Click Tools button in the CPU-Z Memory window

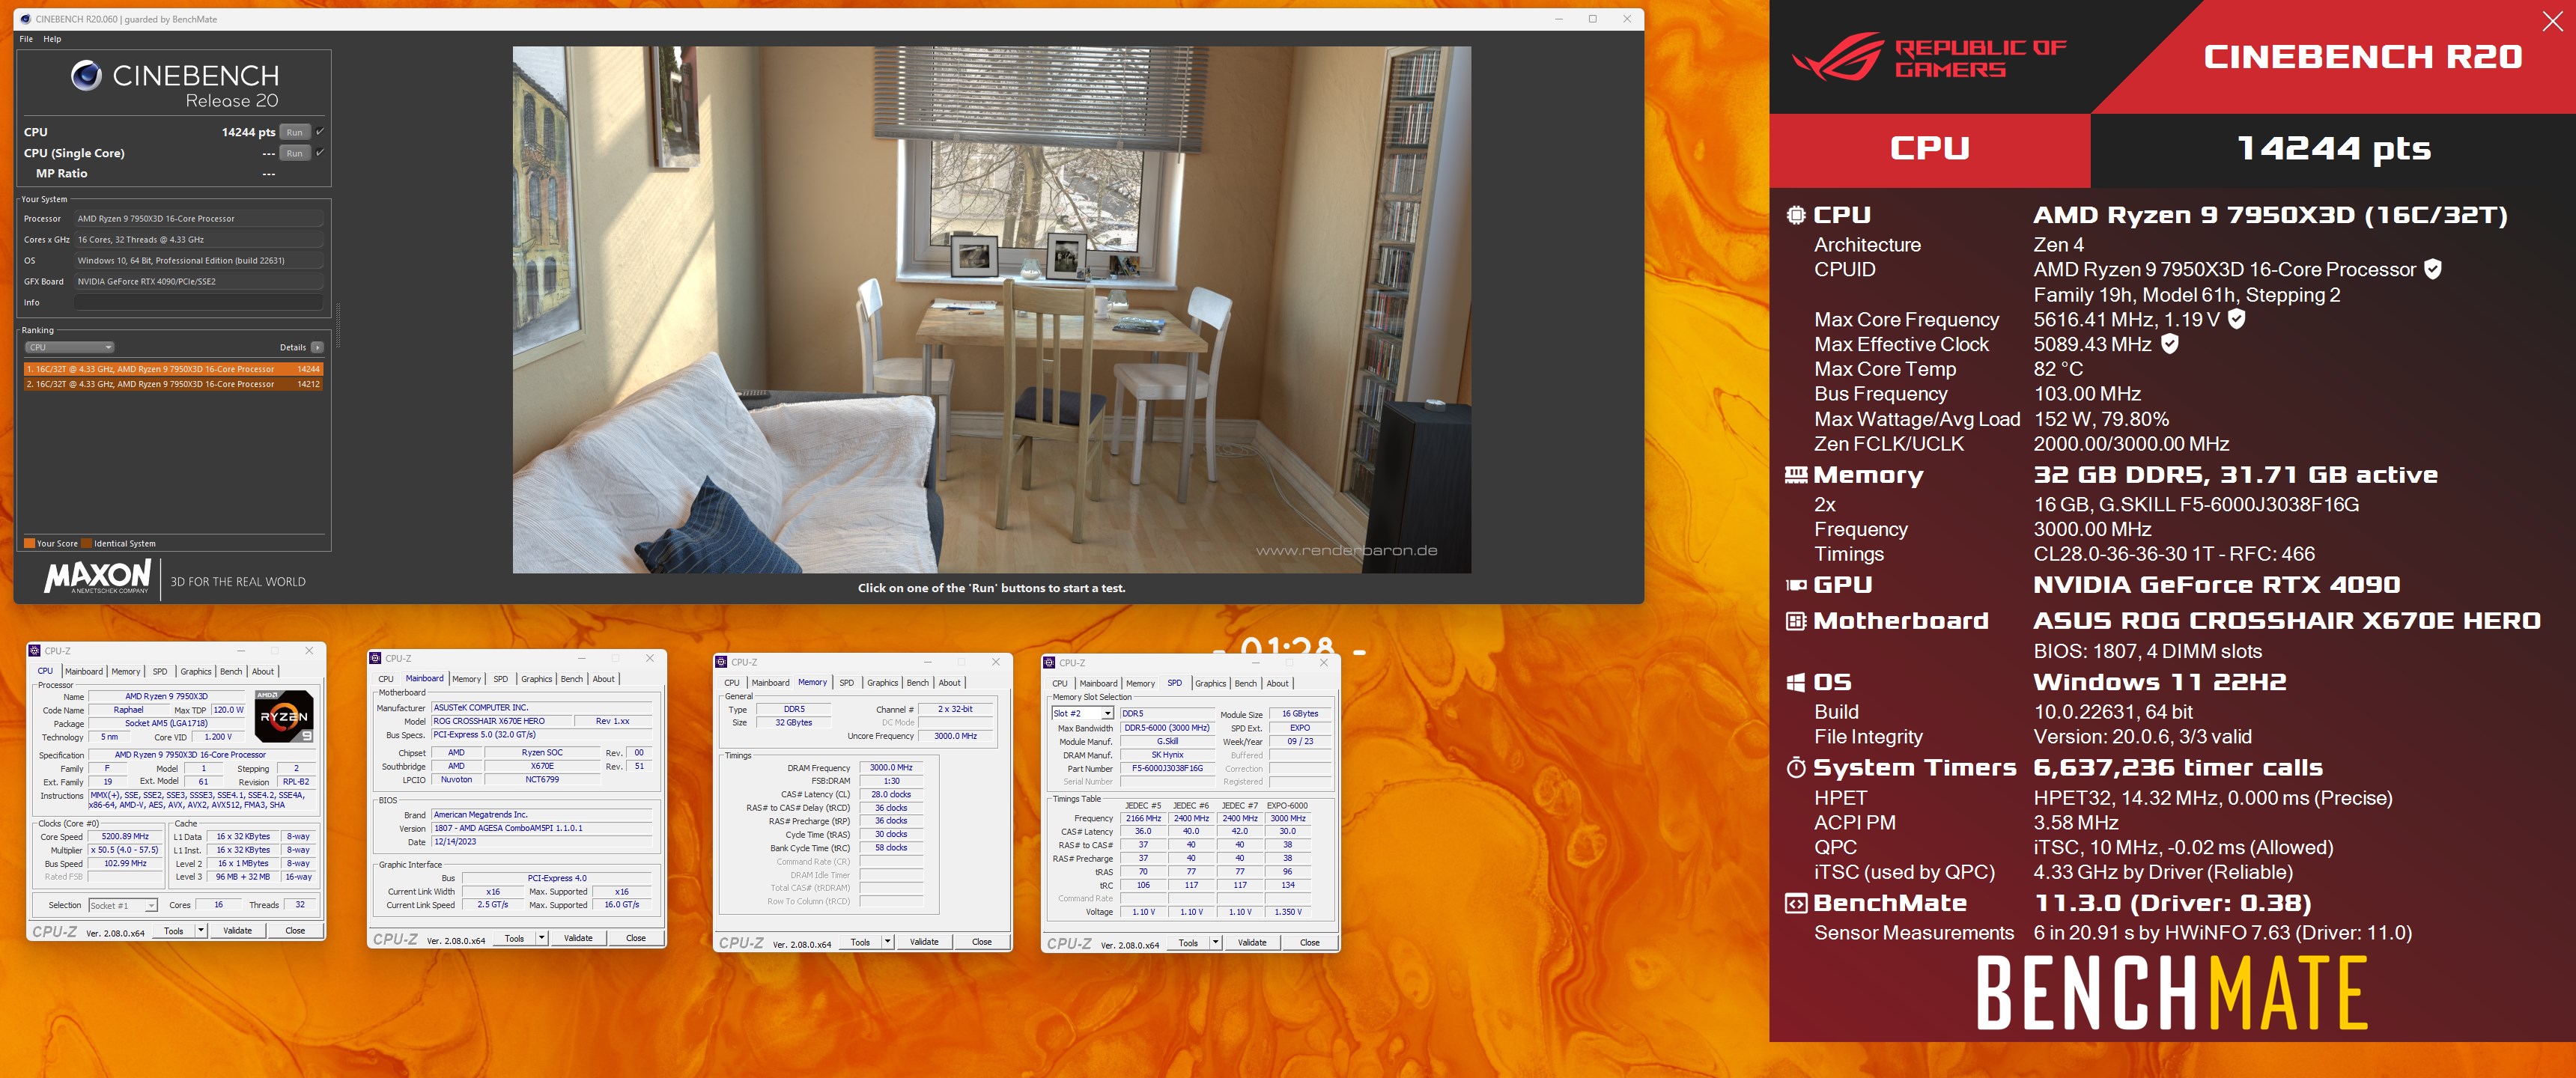click(860, 942)
